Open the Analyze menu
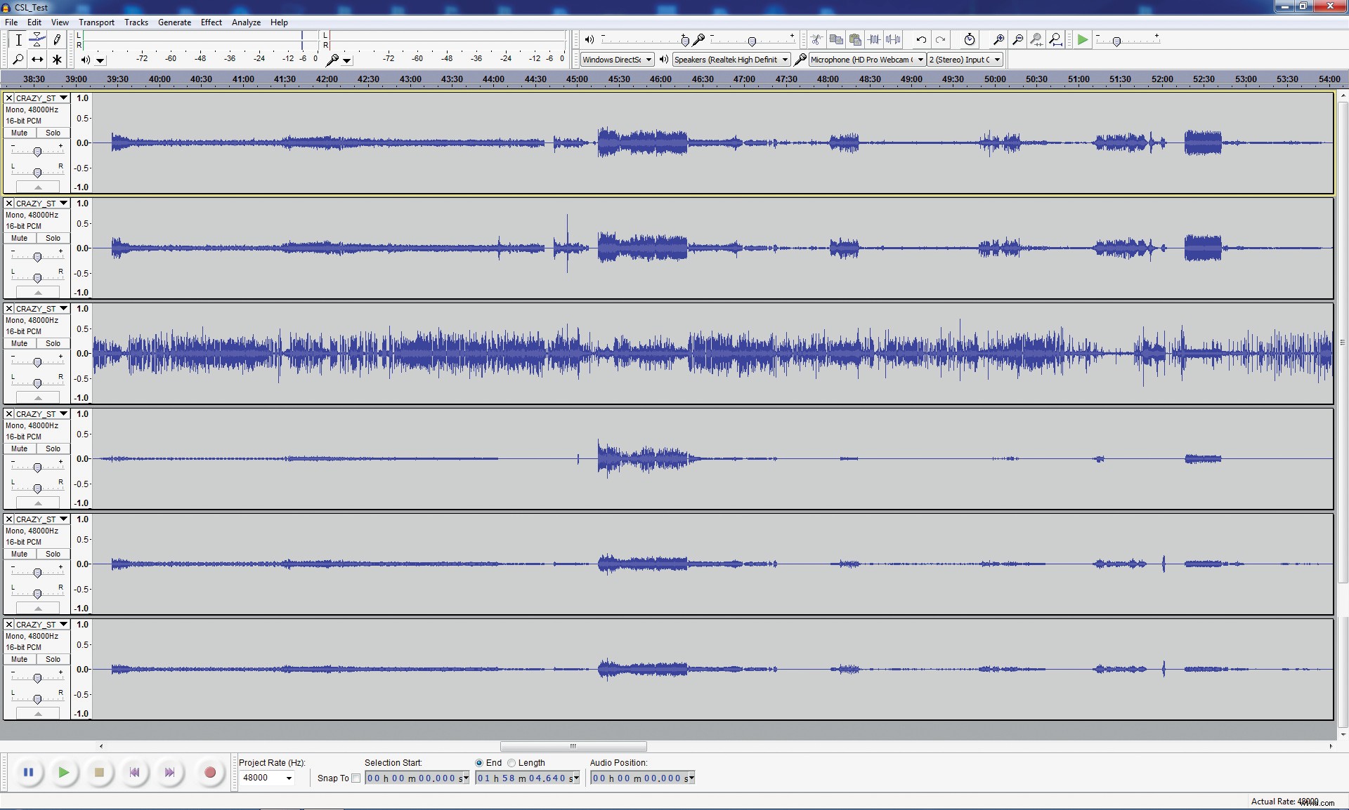Screen dimensions: 1349x810 click(x=246, y=22)
